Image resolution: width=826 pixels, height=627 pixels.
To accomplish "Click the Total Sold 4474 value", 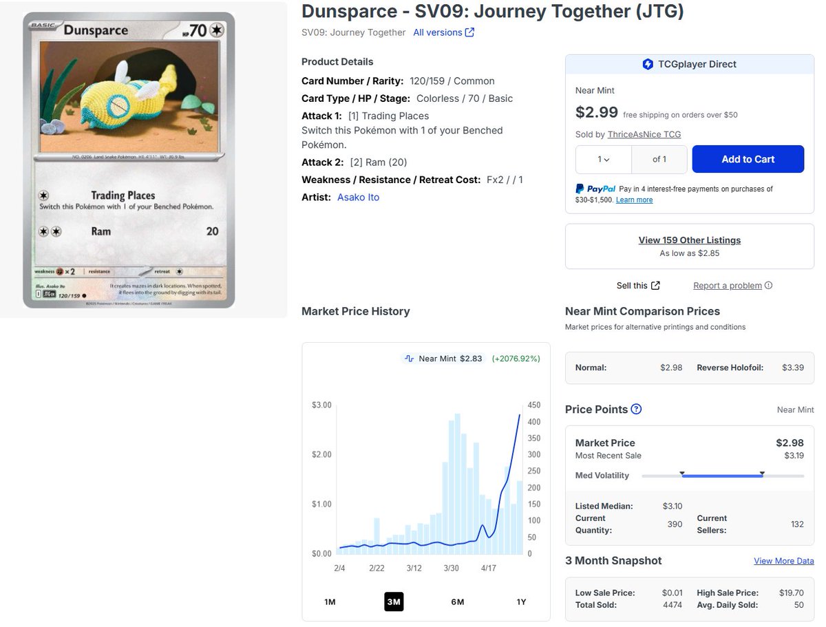I will 671,605.
